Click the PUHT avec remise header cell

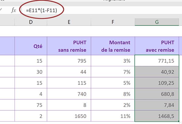[x=157, y=46]
